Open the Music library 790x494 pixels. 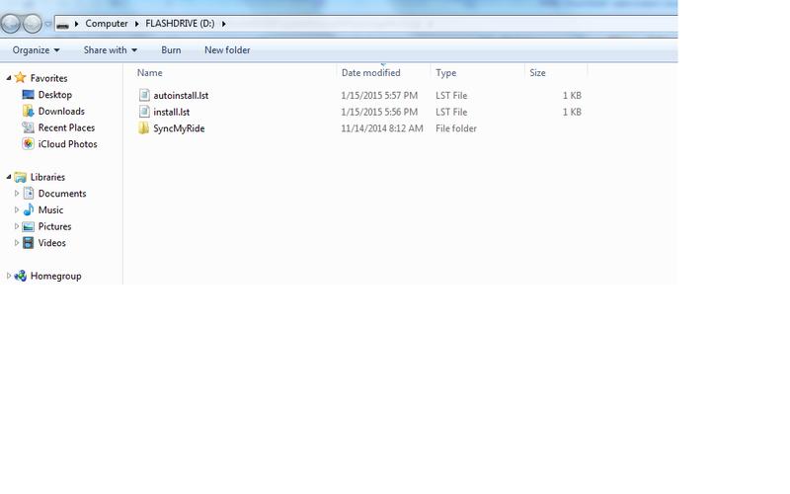coord(50,210)
